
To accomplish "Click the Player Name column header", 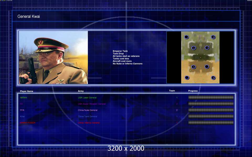I will click(x=27, y=91).
